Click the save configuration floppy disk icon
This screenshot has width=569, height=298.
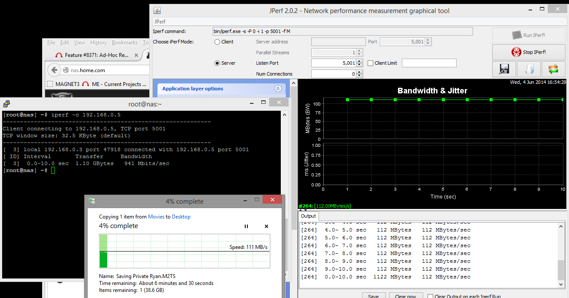click(x=504, y=69)
